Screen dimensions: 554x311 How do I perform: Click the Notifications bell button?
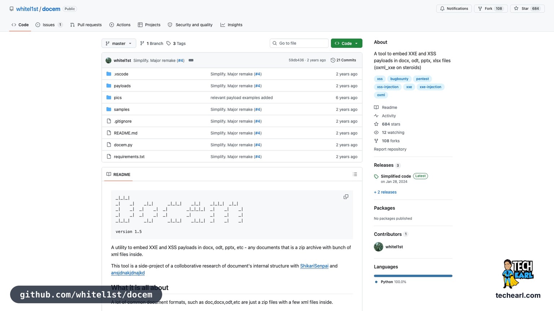coord(454,9)
